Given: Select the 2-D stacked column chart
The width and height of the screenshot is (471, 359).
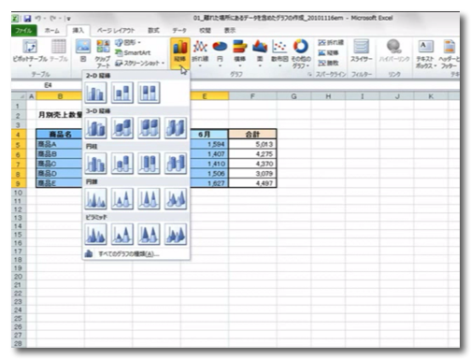Looking at the screenshot, I should pos(122,93).
